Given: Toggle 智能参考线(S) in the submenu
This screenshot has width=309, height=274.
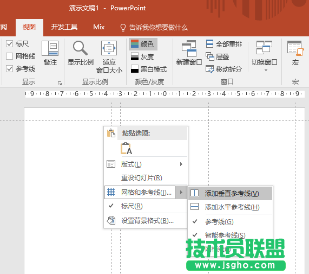Looking at the screenshot, I should [x=230, y=235].
